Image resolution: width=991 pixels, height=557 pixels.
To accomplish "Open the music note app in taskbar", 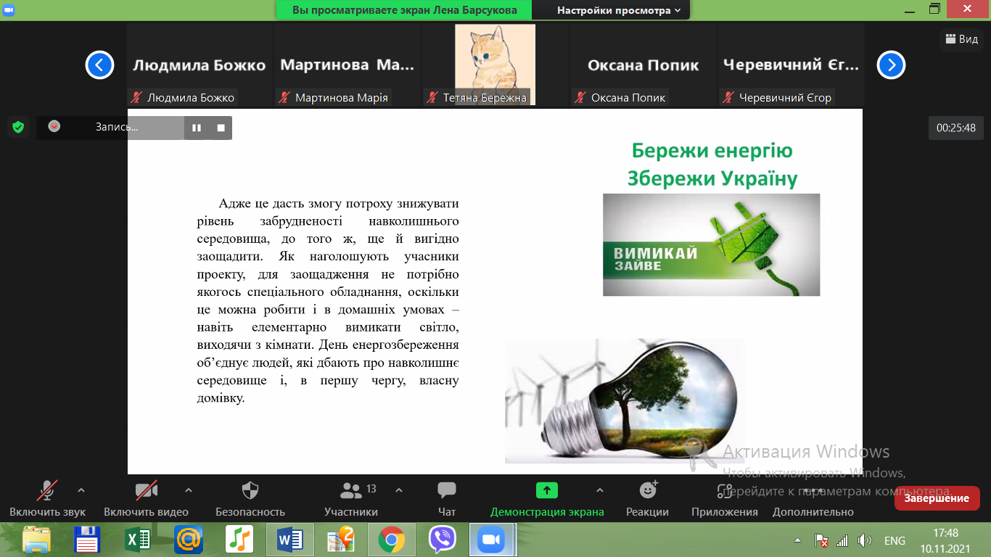I will (239, 540).
